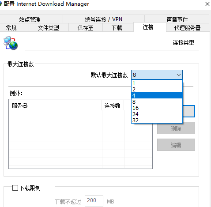
Task: Open the 代理服务器 tab
Action: [188, 28]
